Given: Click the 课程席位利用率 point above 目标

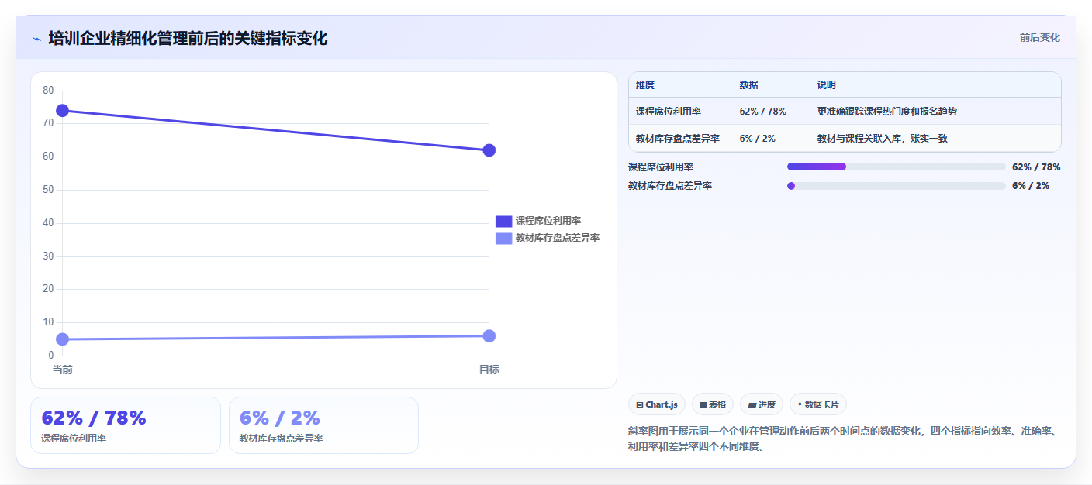Looking at the screenshot, I should [489, 150].
